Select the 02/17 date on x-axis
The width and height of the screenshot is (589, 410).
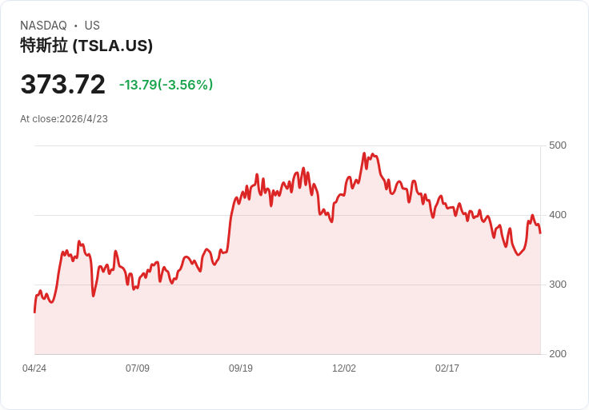click(447, 368)
